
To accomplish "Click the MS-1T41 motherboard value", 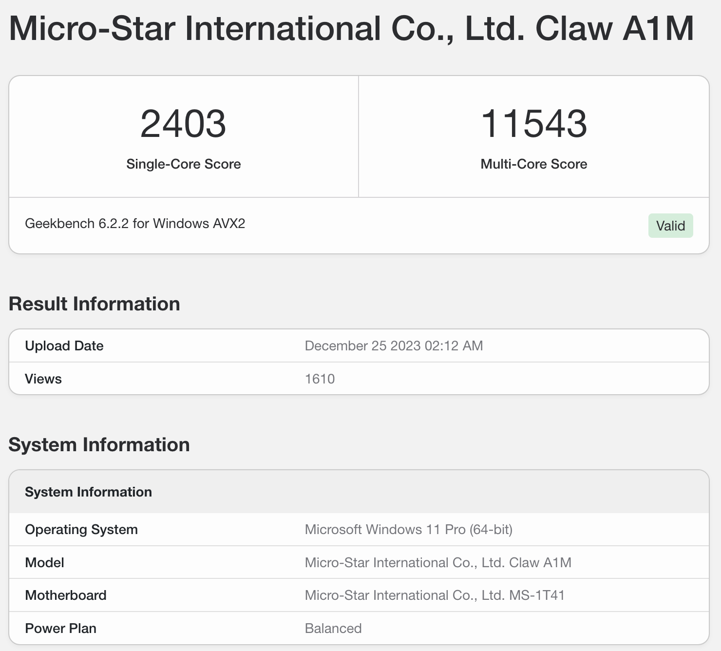I will [435, 595].
